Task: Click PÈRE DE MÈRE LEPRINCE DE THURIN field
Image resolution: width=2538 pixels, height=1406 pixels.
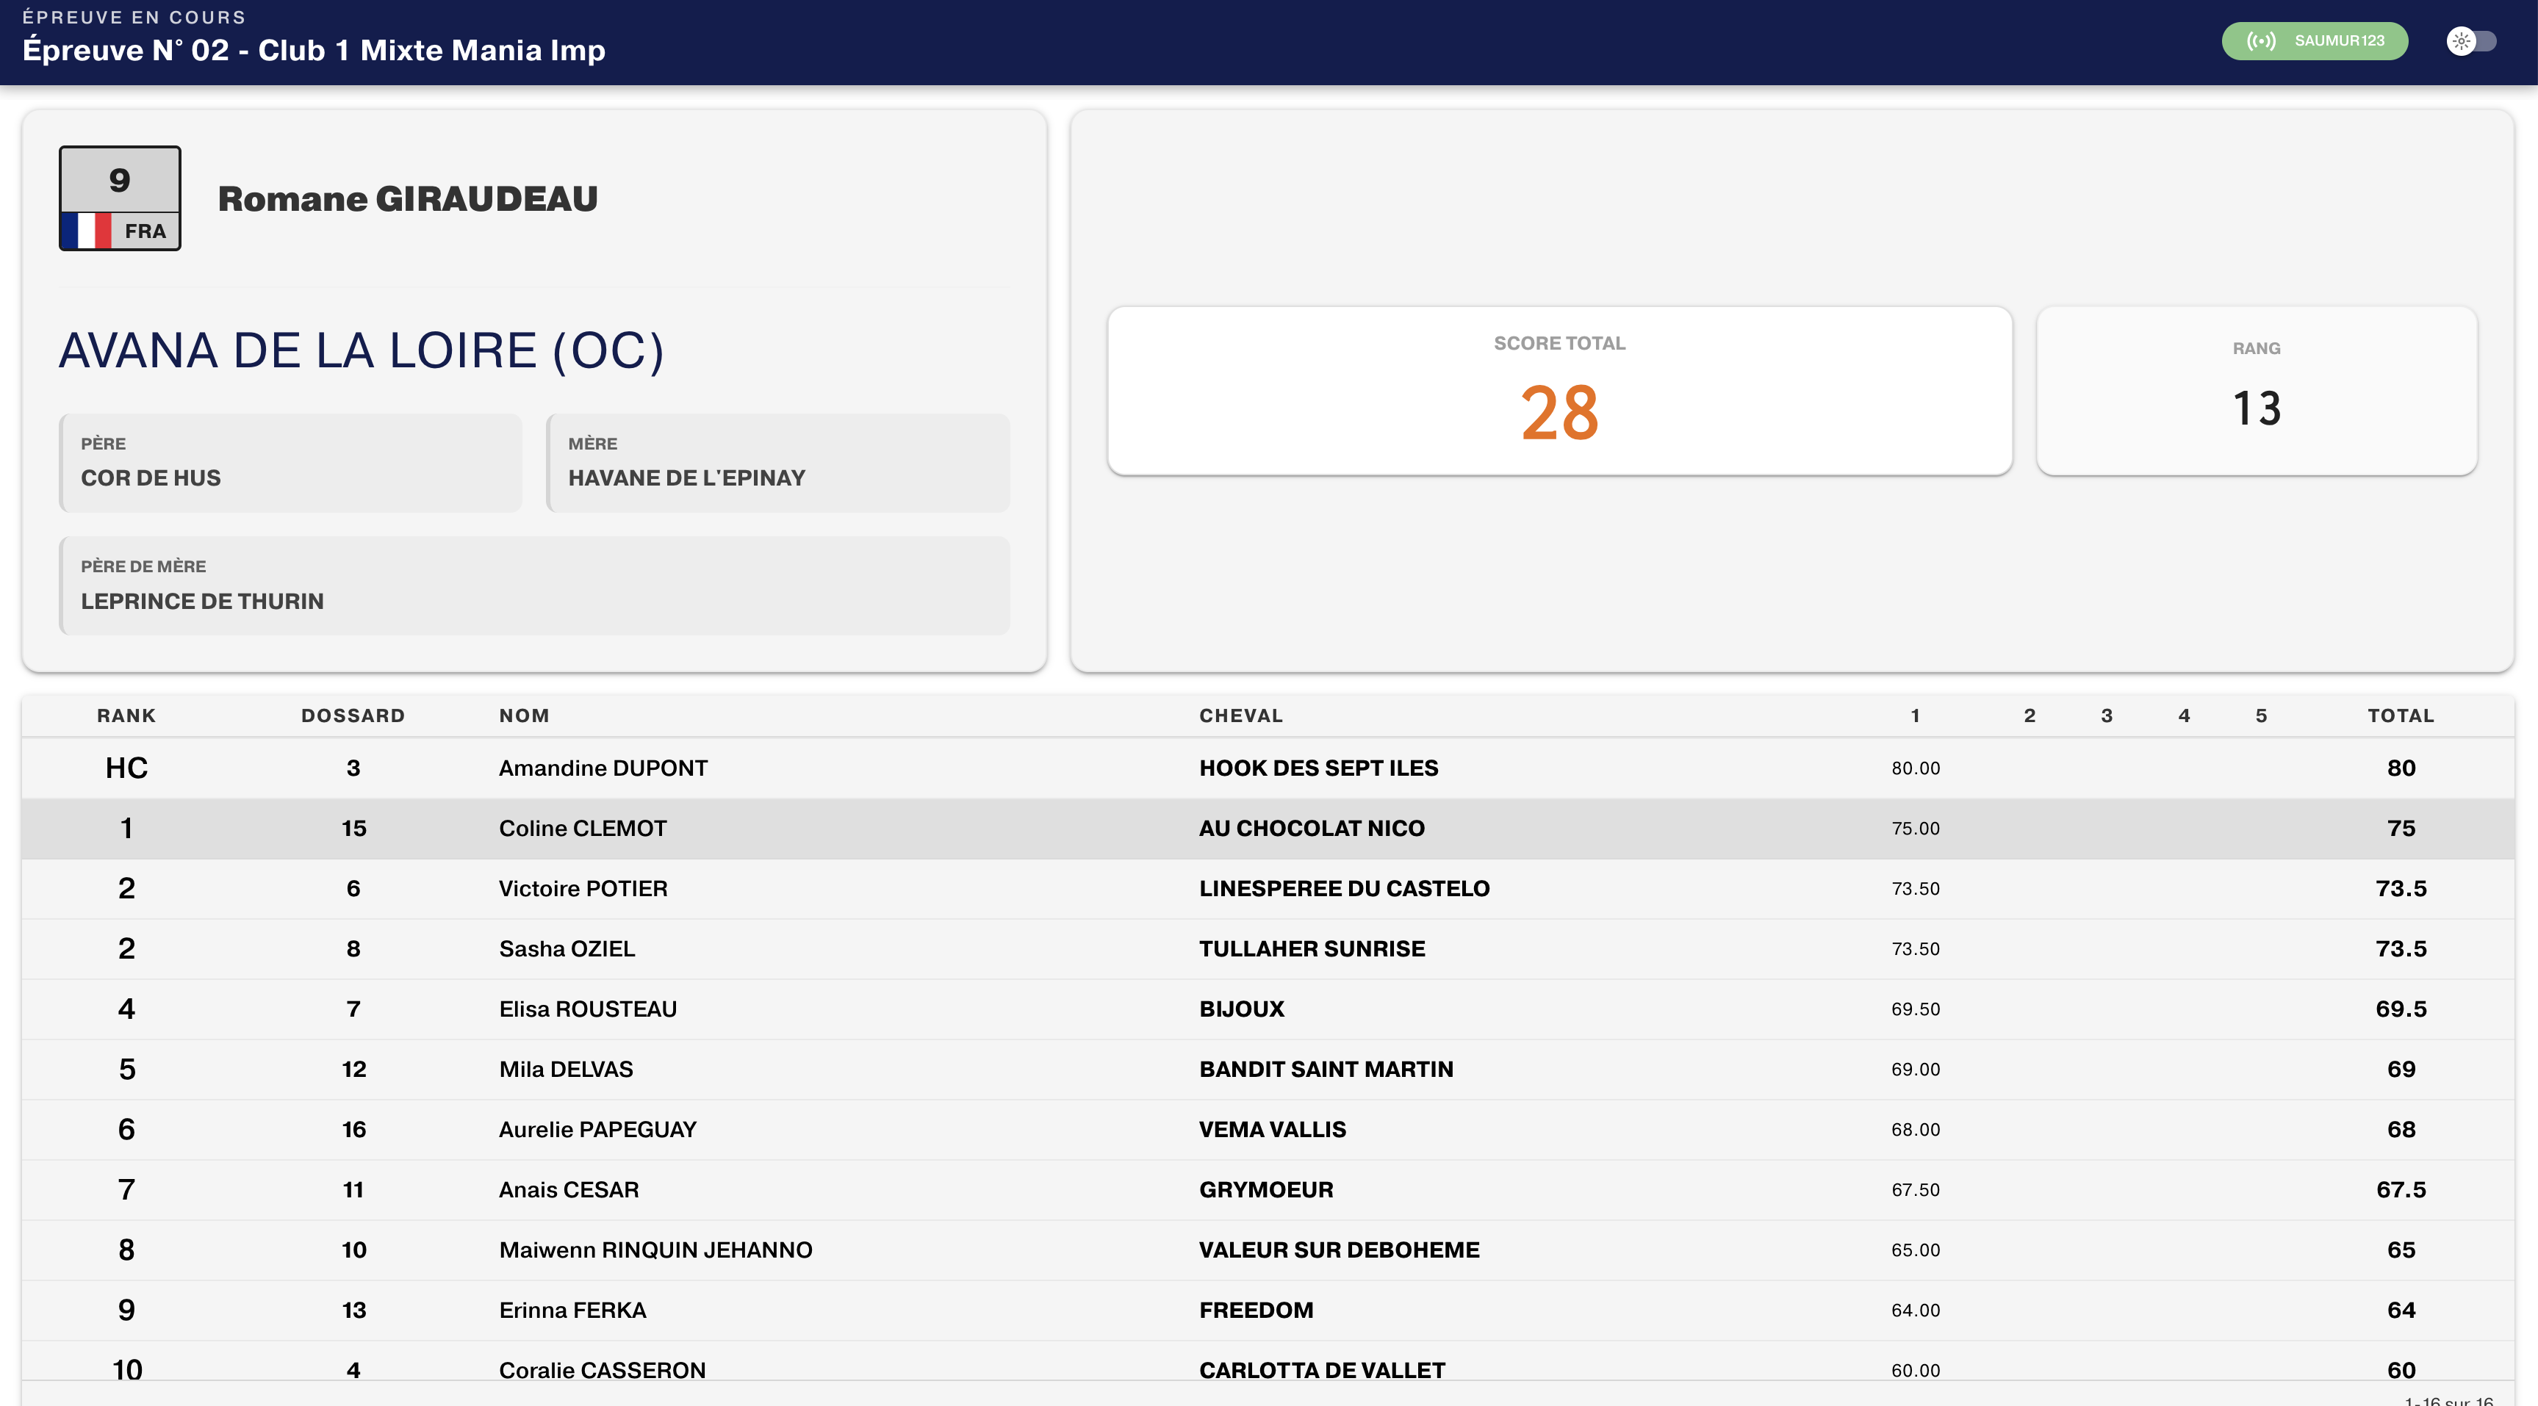Action: click(x=534, y=585)
